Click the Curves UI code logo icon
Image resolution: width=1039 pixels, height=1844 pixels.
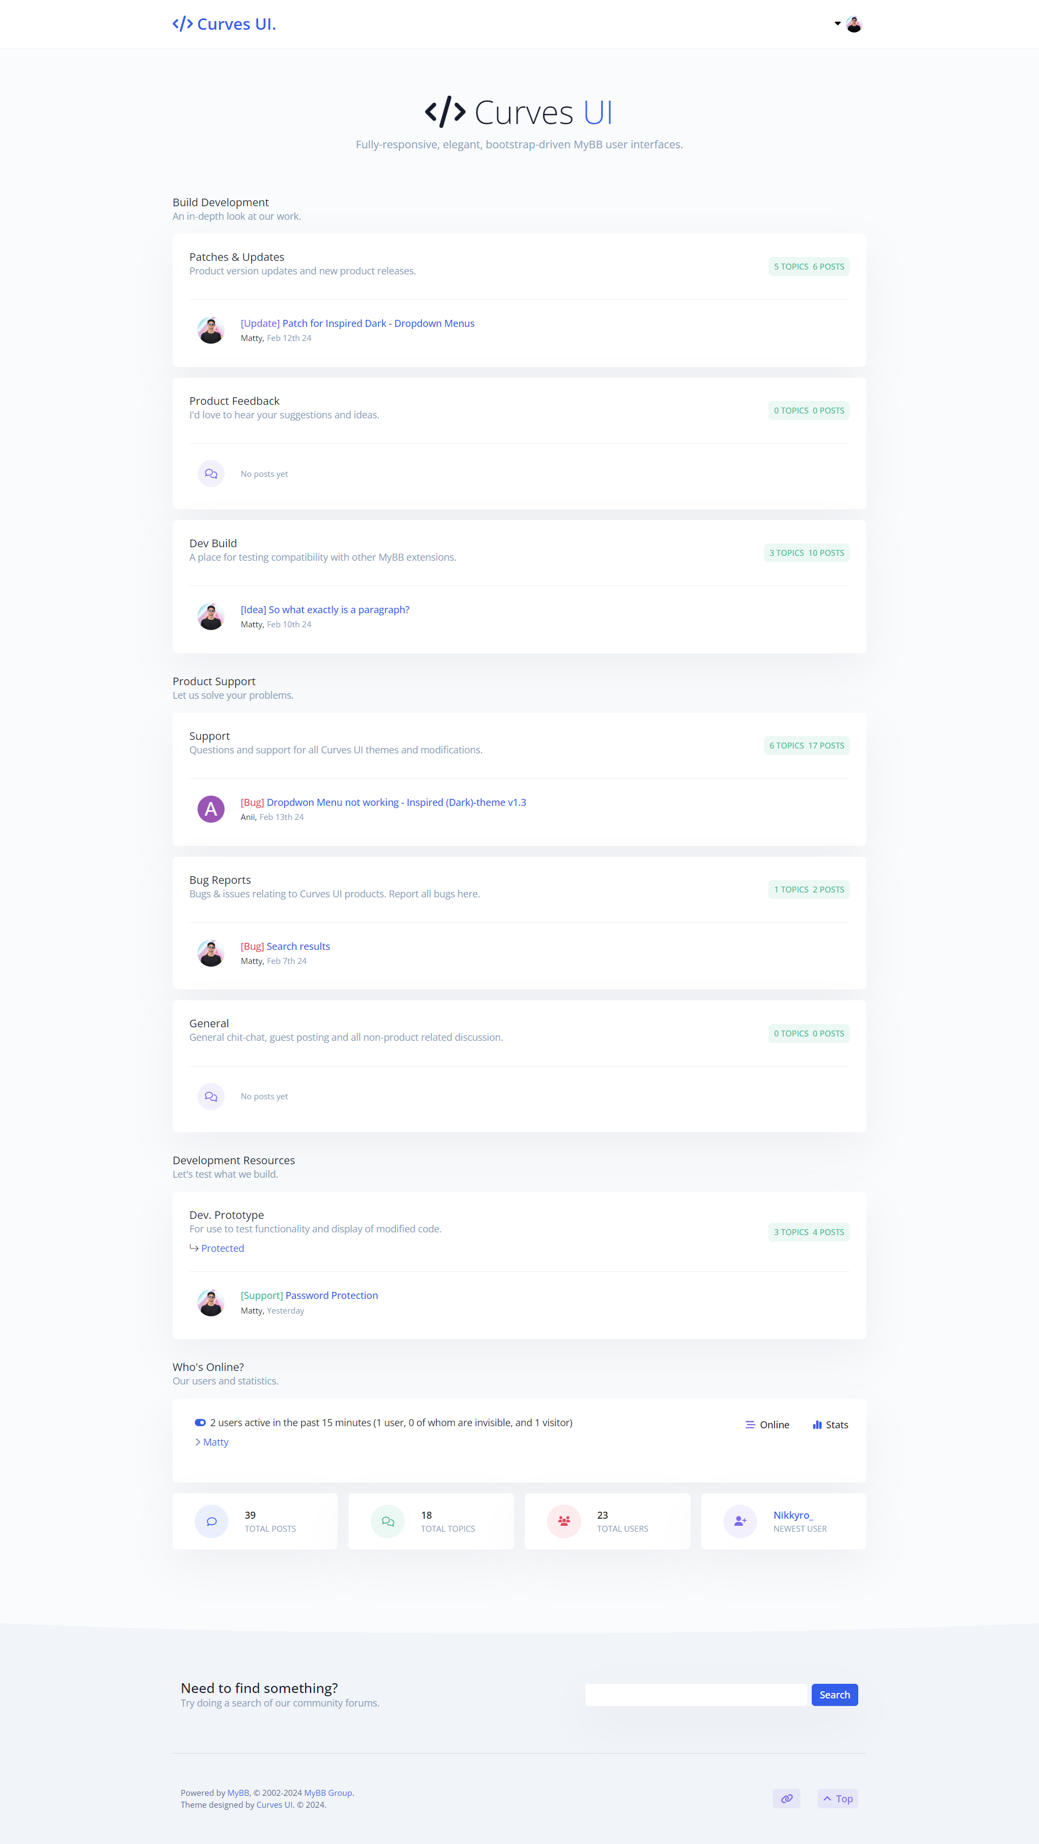[183, 24]
